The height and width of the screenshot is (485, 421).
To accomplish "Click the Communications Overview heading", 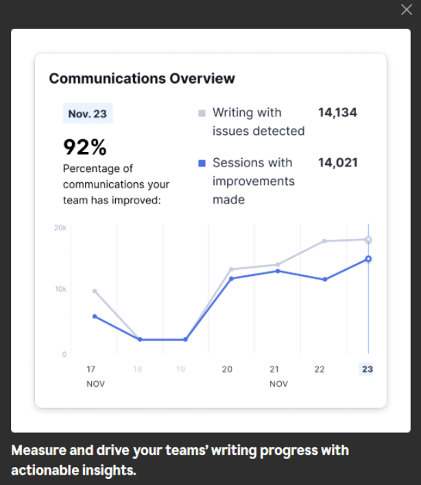I will click(x=142, y=78).
